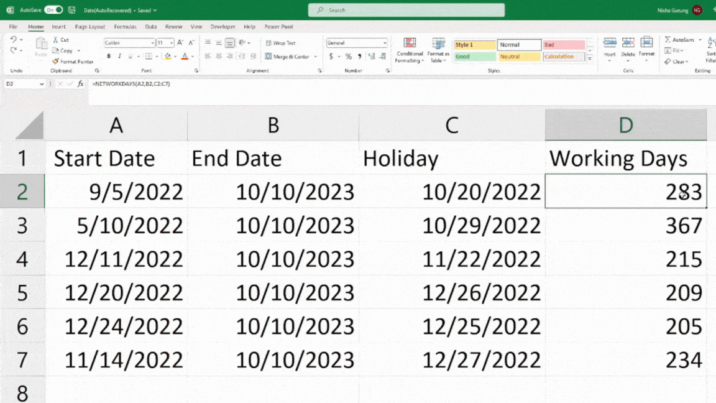The width and height of the screenshot is (716, 403).
Task: Click the Insert Cells icon
Action: pyautogui.click(x=609, y=44)
